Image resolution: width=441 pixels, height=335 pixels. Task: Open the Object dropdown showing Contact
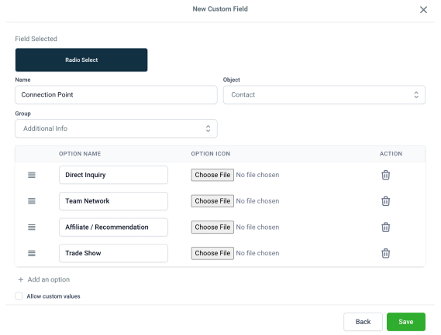(324, 94)
